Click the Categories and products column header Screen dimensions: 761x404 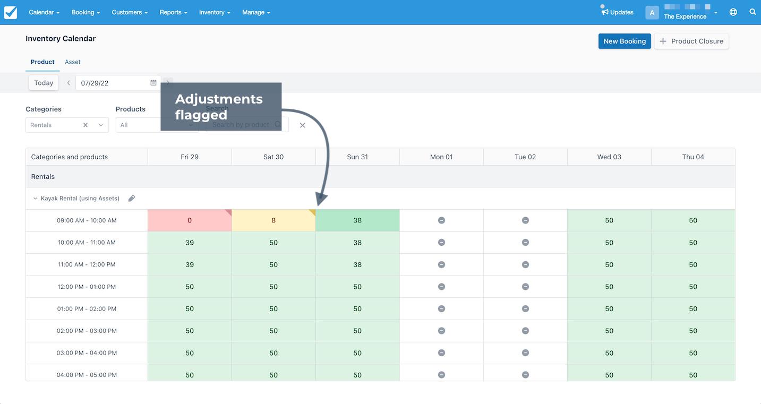tap(70, 157)
